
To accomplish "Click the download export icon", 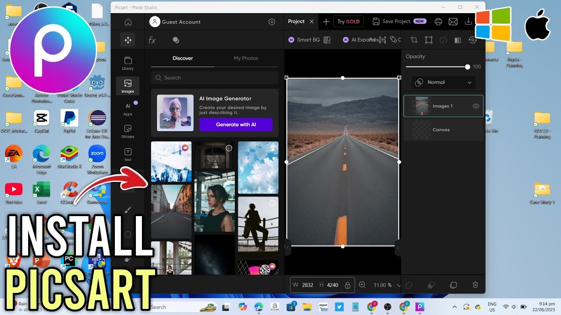I will point(468,21).
